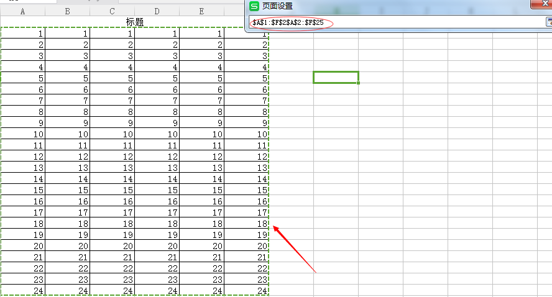Select the cell with 20 in column C
This screenshot has height=297, width=552.
click(x=113, y=246)
